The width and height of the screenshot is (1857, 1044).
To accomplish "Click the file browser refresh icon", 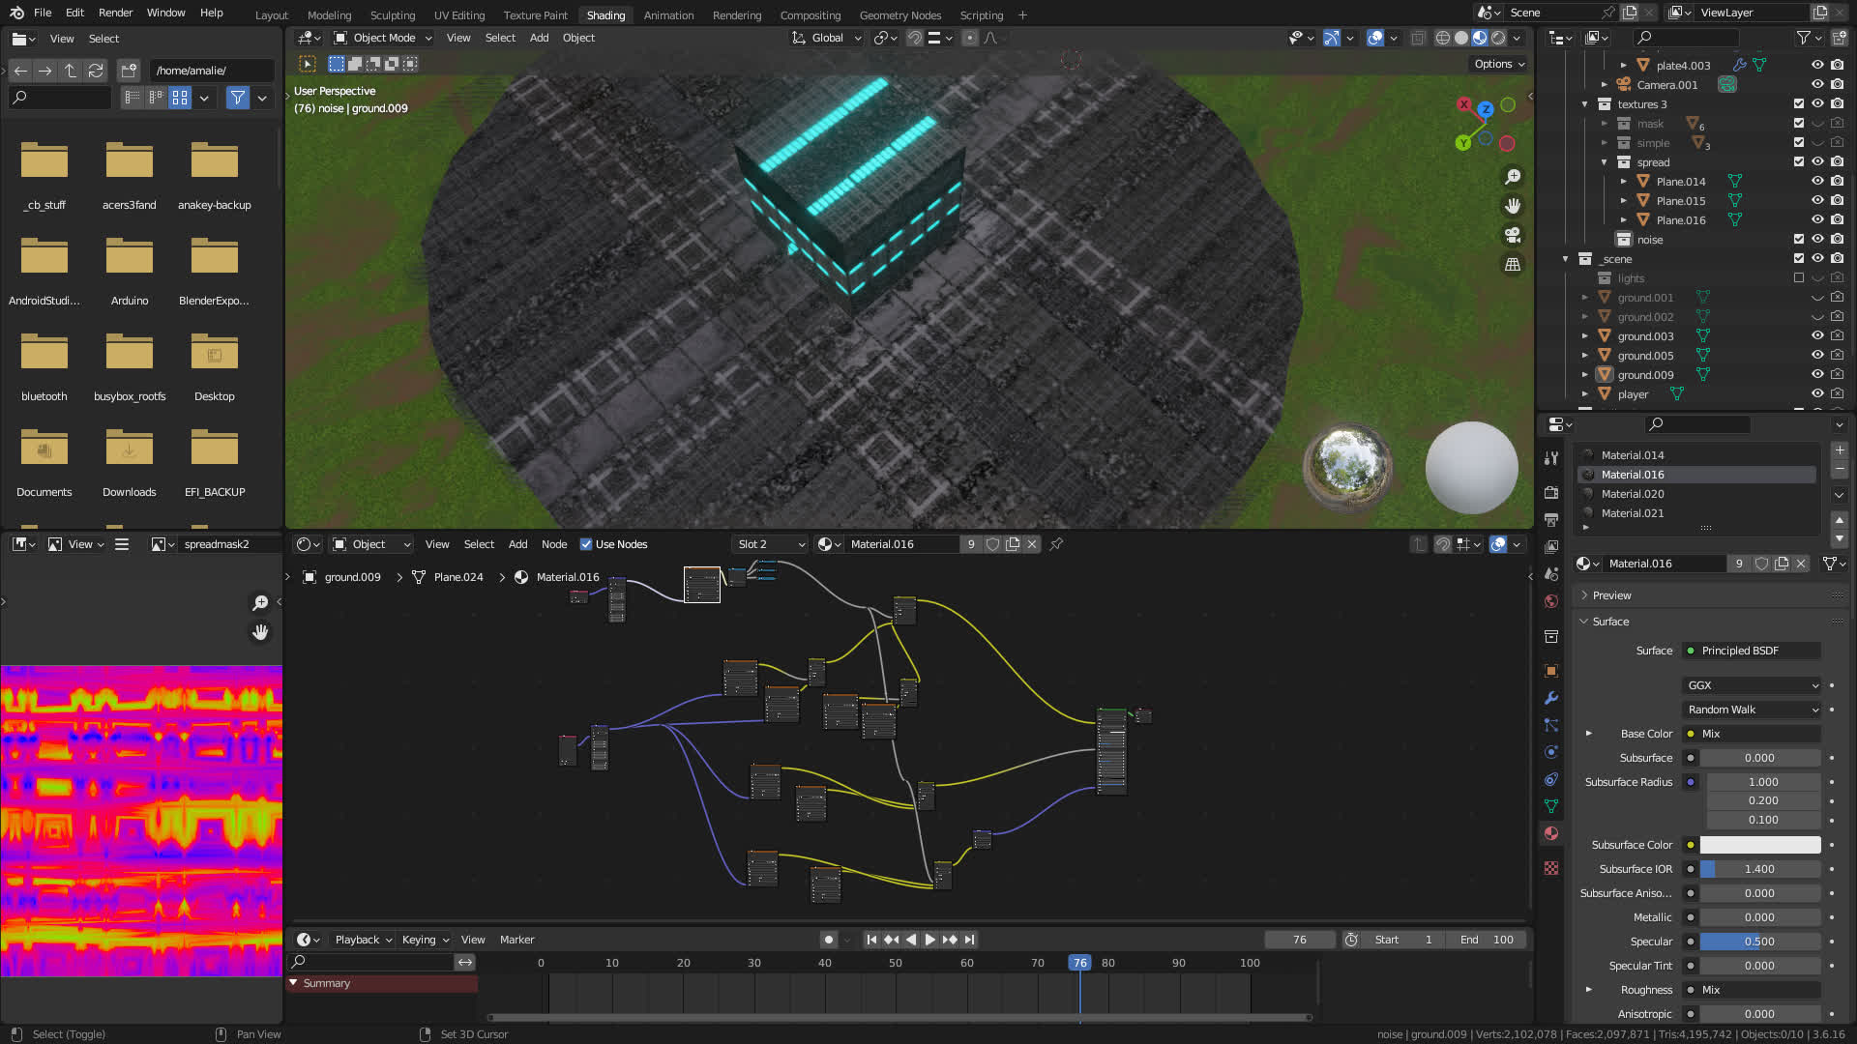I will coord(96,71).
